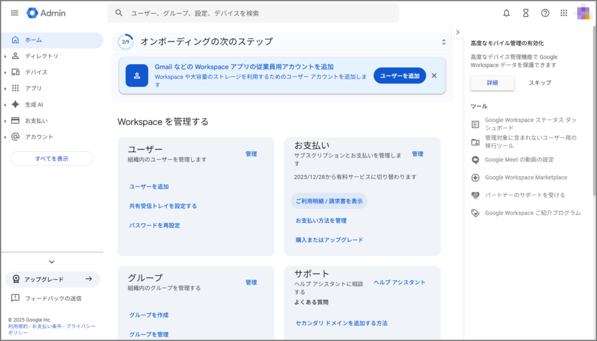
Task: Click the account avatar in top bar
Action: click(x=584, y=13)
